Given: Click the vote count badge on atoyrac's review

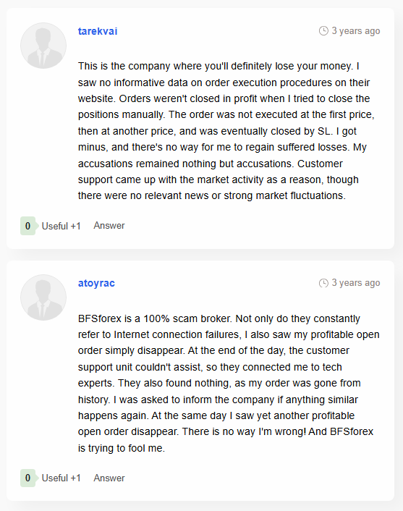Looking at the screenshot, I should (28, 478).
